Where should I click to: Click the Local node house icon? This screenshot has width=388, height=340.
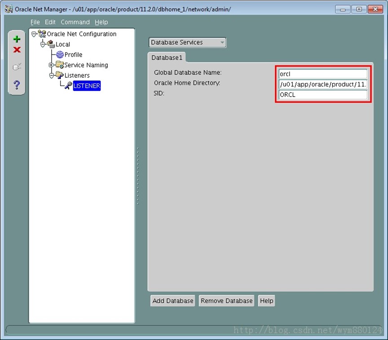tap(51, 44)
